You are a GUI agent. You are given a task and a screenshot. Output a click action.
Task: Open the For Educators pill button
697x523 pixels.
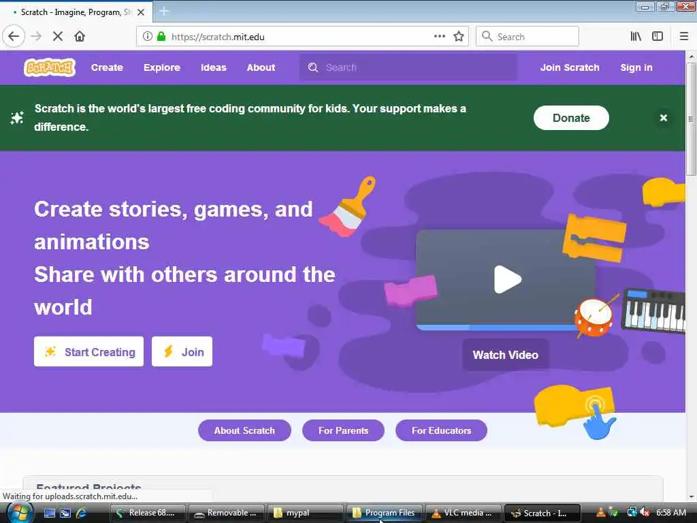click(441, 430)
